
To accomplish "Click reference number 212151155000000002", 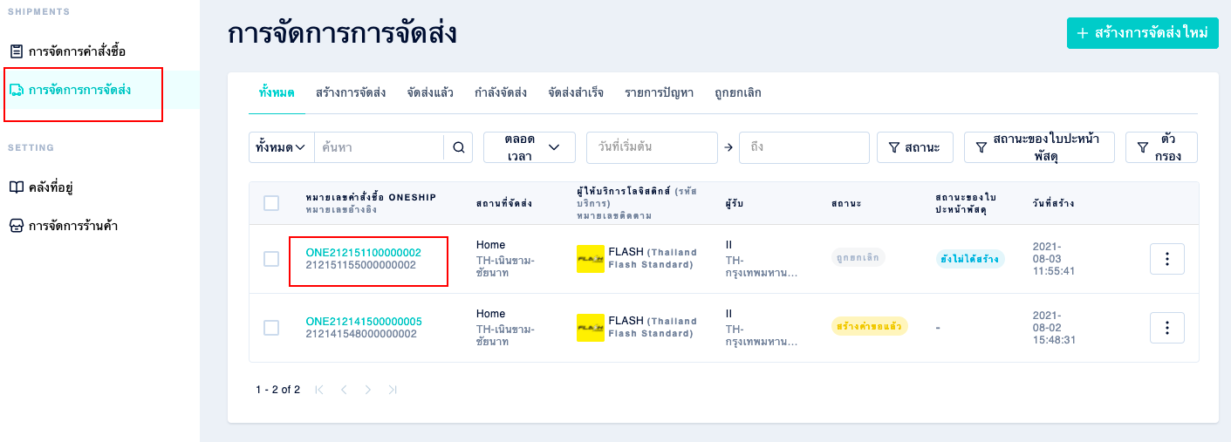I will (361, 265).
